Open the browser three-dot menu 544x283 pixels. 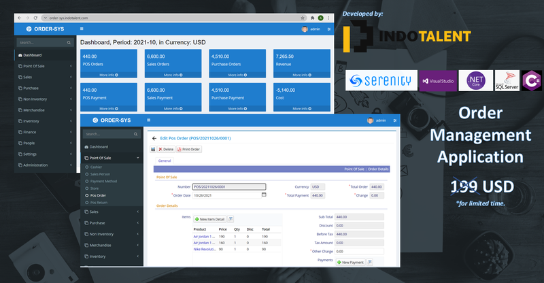[x=328, y=18]
